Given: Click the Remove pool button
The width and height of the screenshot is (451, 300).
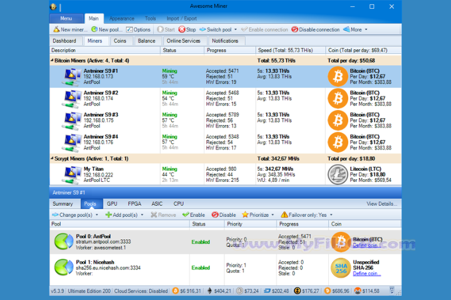Looking at the screenshot, I should (x=163, y=215).
